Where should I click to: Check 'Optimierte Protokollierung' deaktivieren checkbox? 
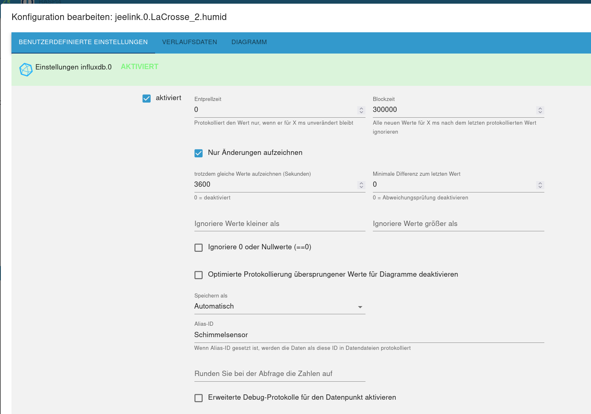click(x=199, y=275)
